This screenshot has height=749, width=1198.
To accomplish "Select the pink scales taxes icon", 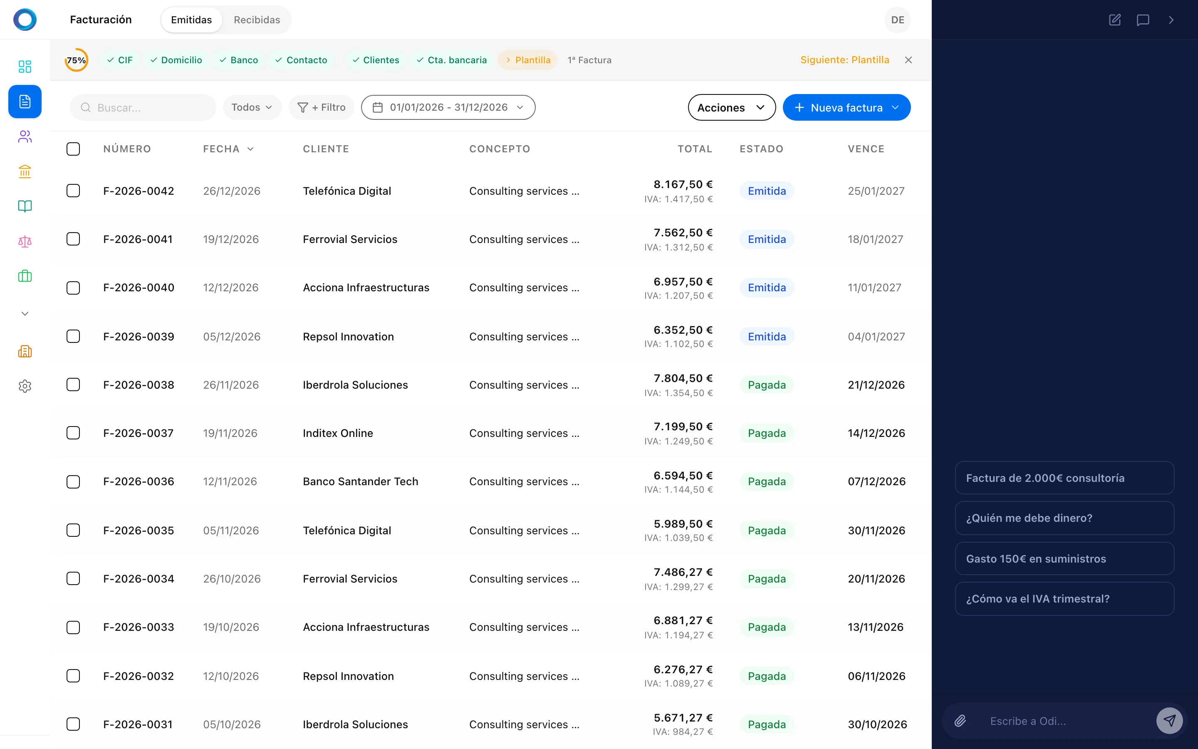I will tap(24, 241).
